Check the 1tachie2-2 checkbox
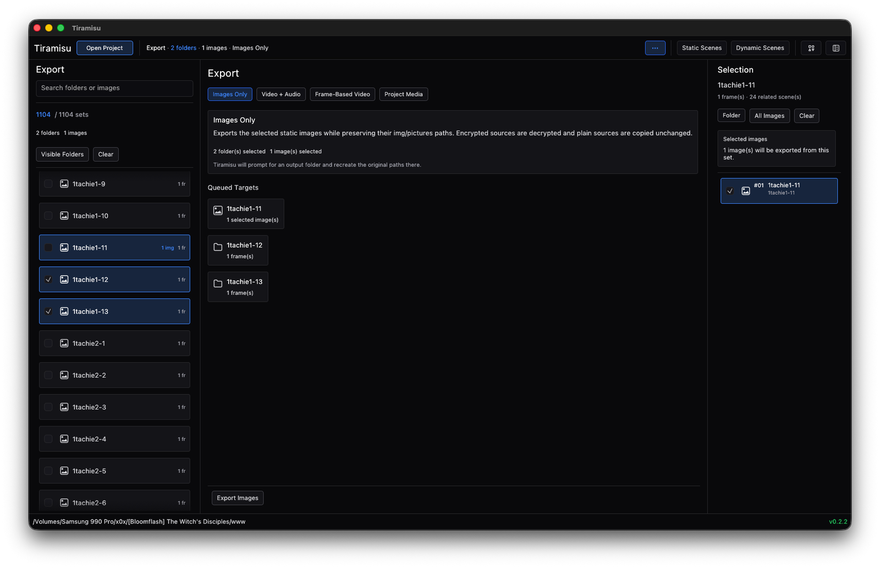This screenshot has height=568, width=880. tap(48, 375)
